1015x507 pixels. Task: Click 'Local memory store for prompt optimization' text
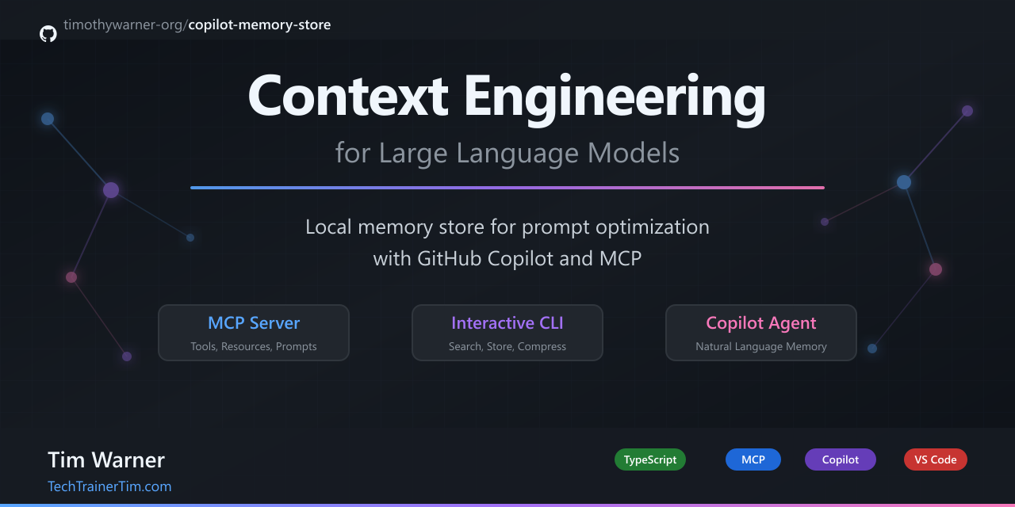[x=507, y=227]
